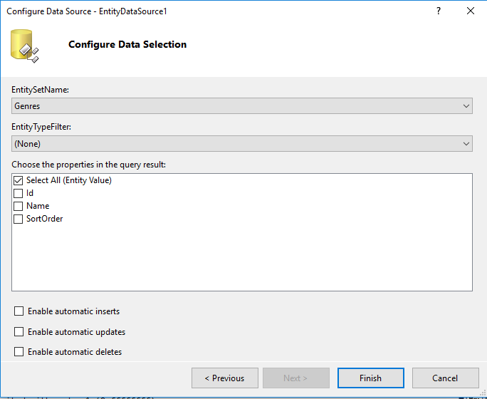Check the Id property checkbox
The image size is (487, 399).
pyautogui.click(x=19, y=193)
